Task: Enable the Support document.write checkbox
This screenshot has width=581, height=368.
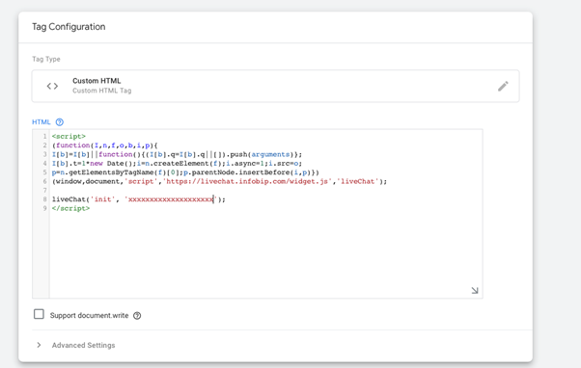Action: pyautogui.click(x=39, y=314)
